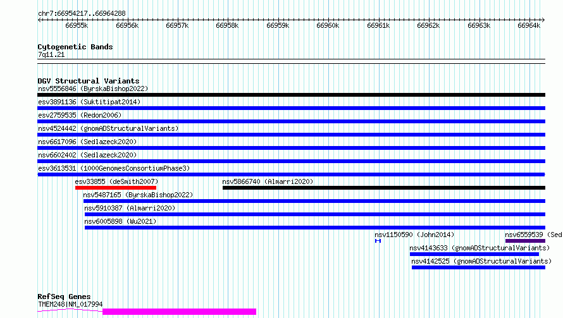This screenshot has height=318, width=563.
Task: Click the 66958k ruler tick label
Action: (227, 25)
